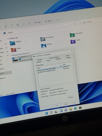Image resolution: width=102 pixels, height=136 pixels.
Task: Switch to the Sharing tab
Action: [x=68, y=57]
